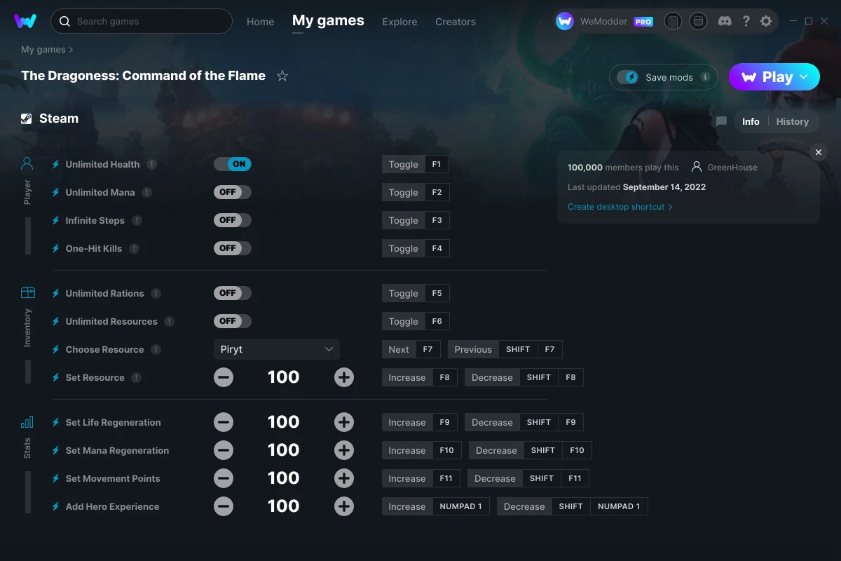This screenshot has height=561, width=841.
Task: Click the Stats category bar chart icon
Action: [x=27, y=421]
